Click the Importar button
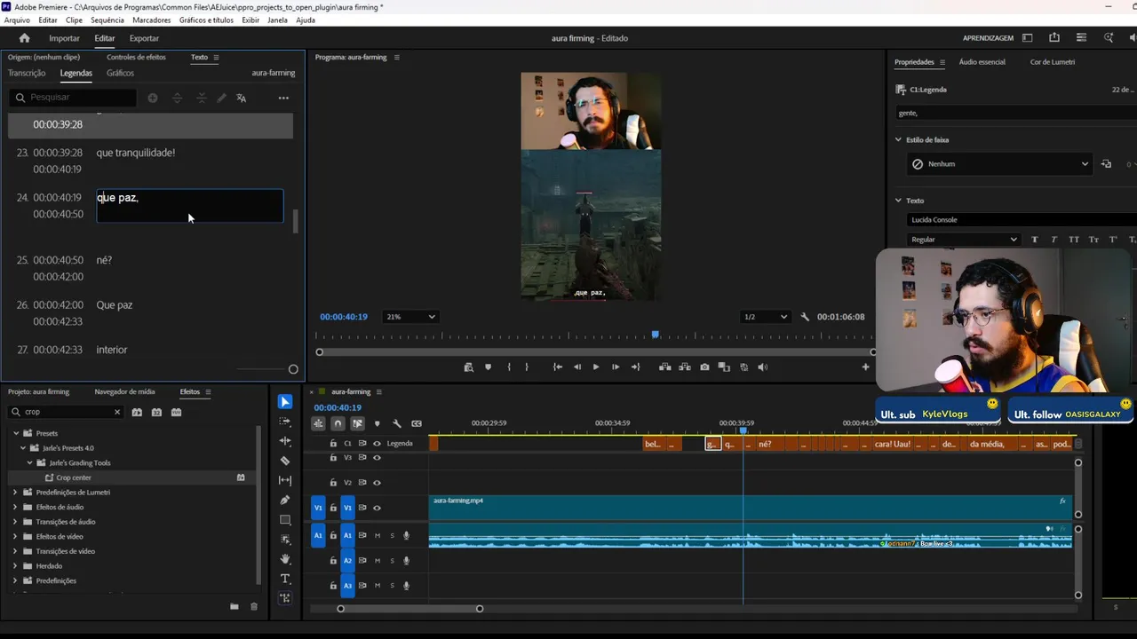Viewport: 1137px width, 639px height. tap(64, 38)
